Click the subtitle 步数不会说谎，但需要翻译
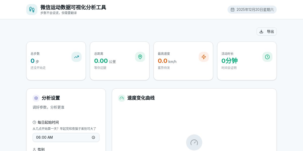This screenshot has height=151, width=303. pos(59,13)
